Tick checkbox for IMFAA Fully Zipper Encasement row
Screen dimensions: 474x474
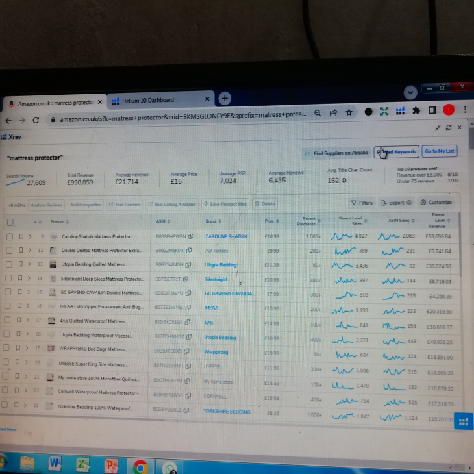click(x=7, y=306)
